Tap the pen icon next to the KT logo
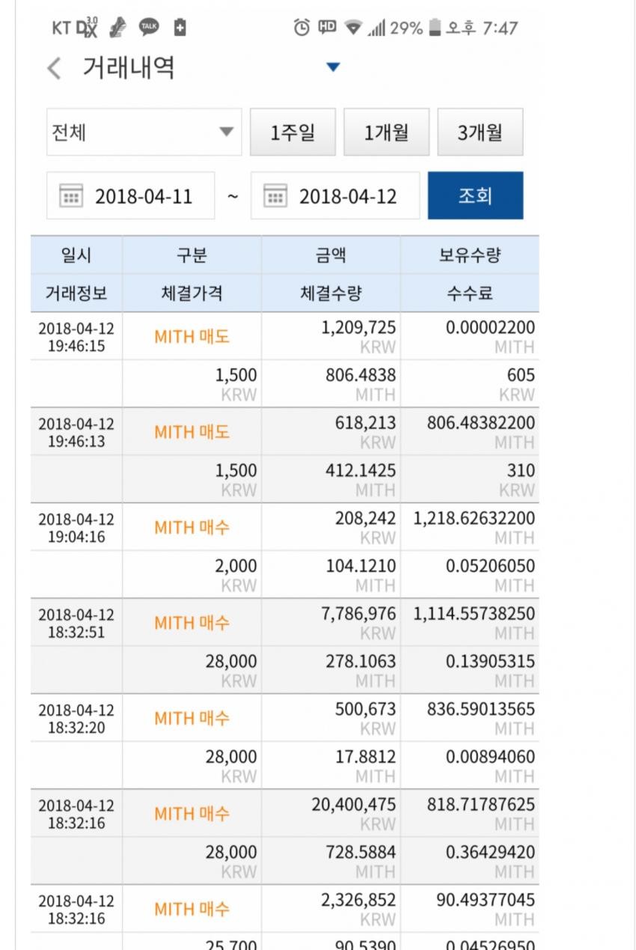Viewport: 636px width, 950px height. coord(118,25)
